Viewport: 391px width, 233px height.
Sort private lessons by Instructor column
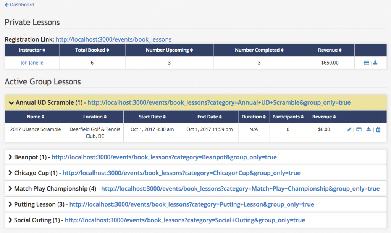click(x=32, y=50)
